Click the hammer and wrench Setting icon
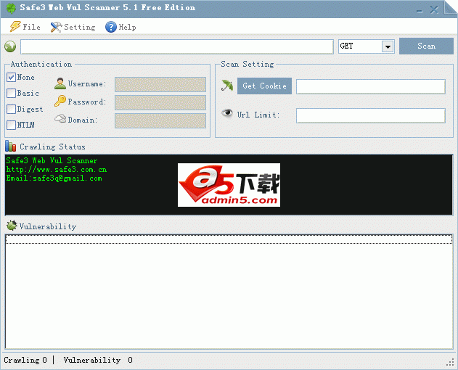Viewport: 458px width, 370px height. point(56,27)
